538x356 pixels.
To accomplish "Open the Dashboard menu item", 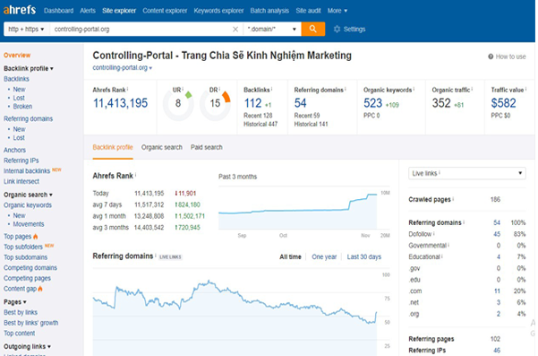I will (59, 11).
